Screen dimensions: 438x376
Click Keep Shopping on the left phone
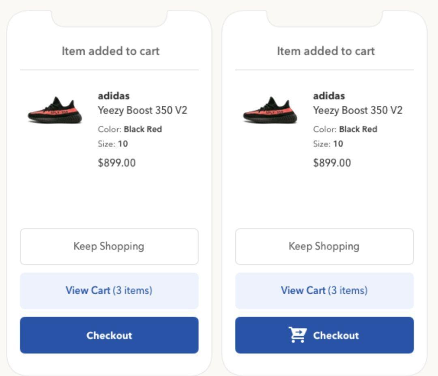pyautogui.click(x=109, y=246)
